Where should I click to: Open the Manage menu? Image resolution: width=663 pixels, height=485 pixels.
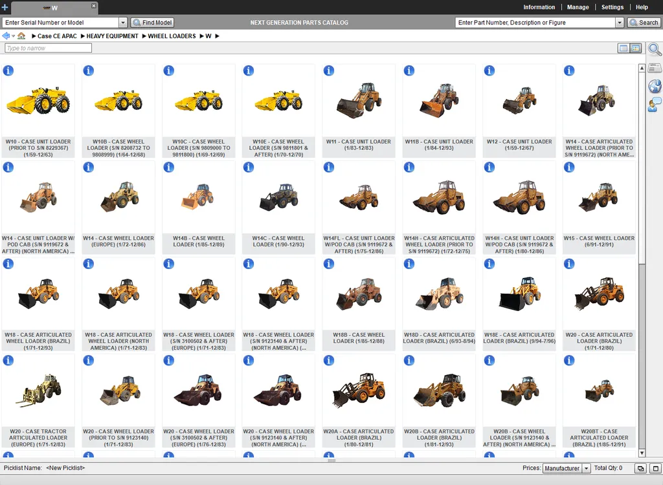click(578, 7)
